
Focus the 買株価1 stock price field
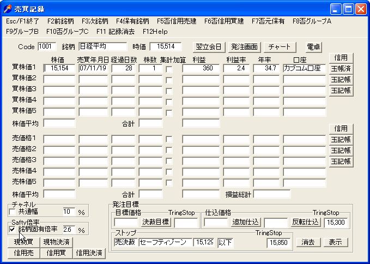coord(59,69)
